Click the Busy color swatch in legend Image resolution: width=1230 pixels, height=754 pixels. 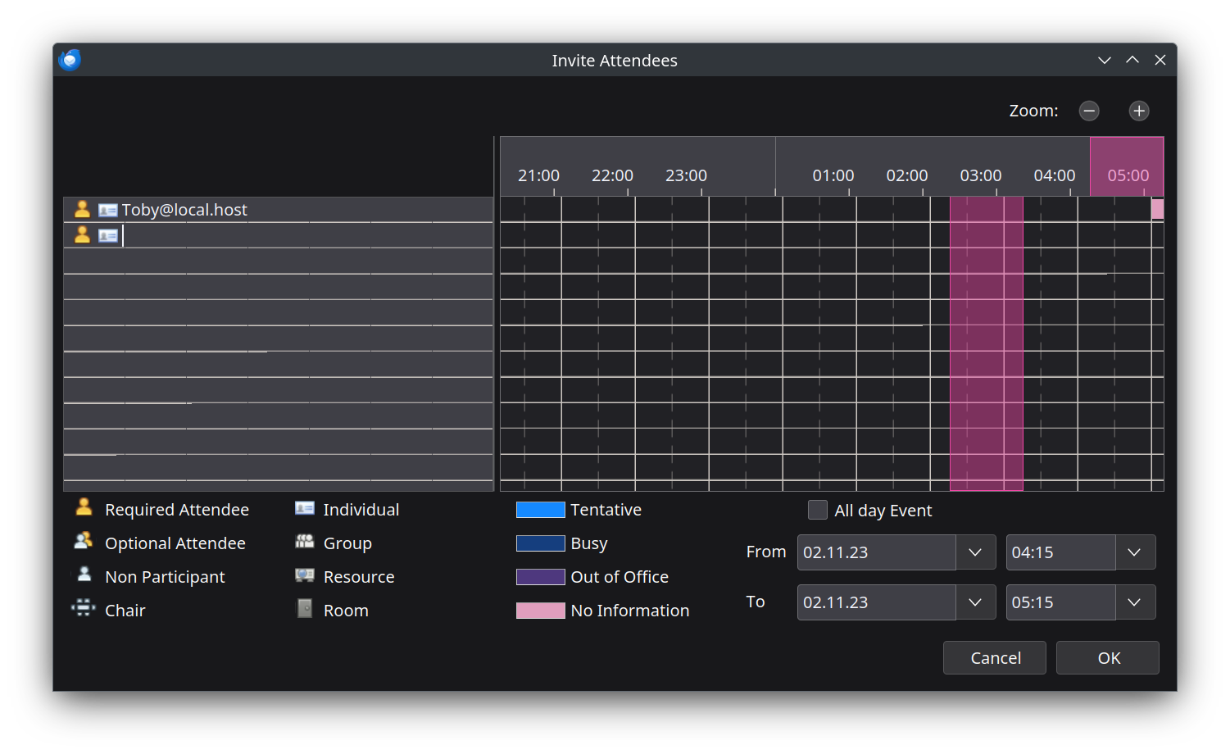click(540, 543)
